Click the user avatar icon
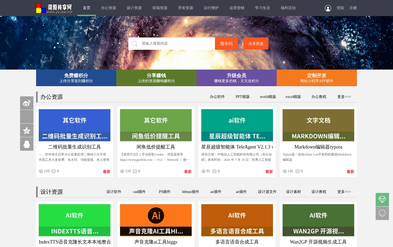393x247 pixels. 328,8
